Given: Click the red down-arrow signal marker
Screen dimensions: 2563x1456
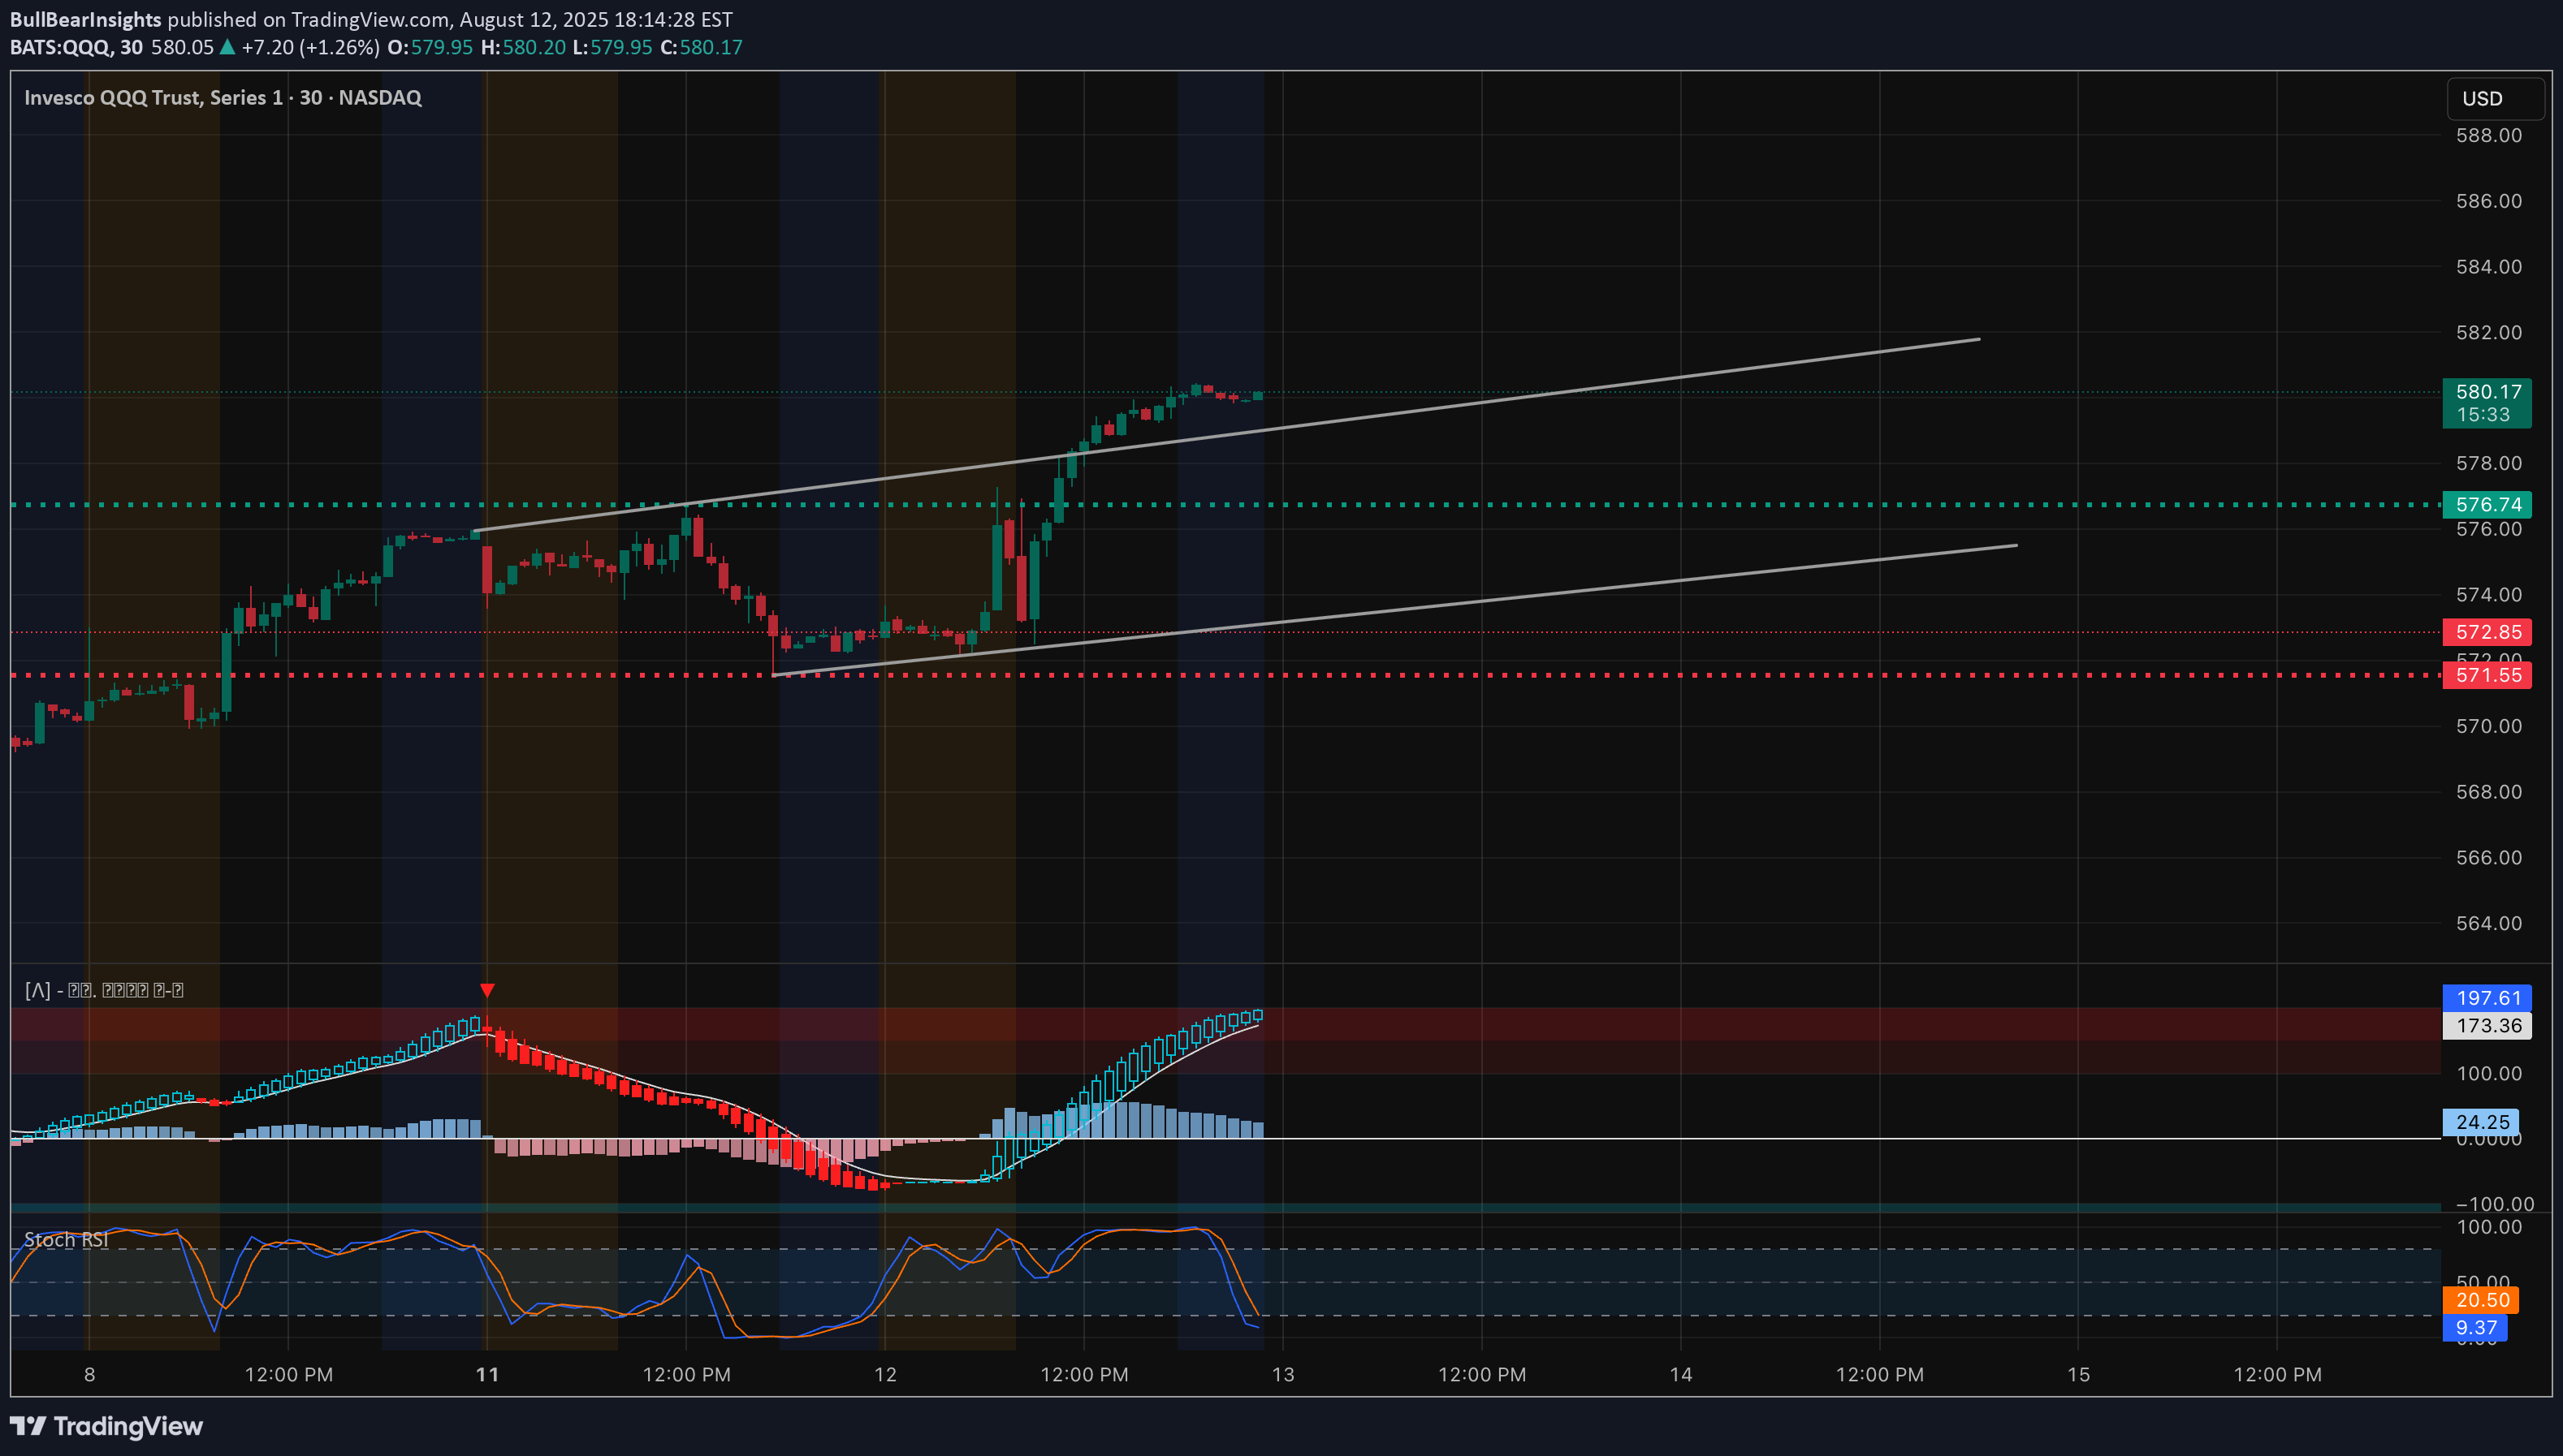Looking at the screenshot, I should coord(487,990).
